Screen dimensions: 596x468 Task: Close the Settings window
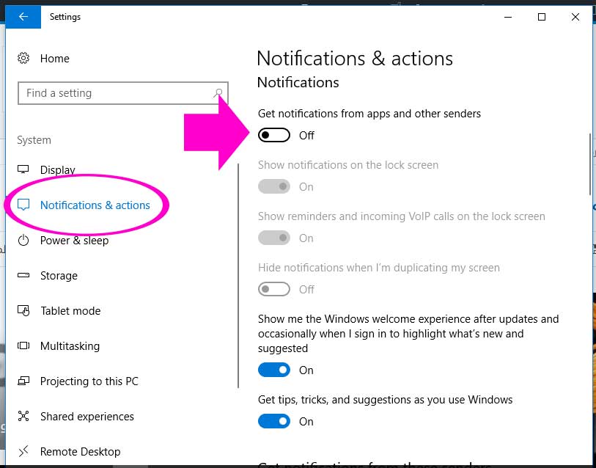(575, 17)
